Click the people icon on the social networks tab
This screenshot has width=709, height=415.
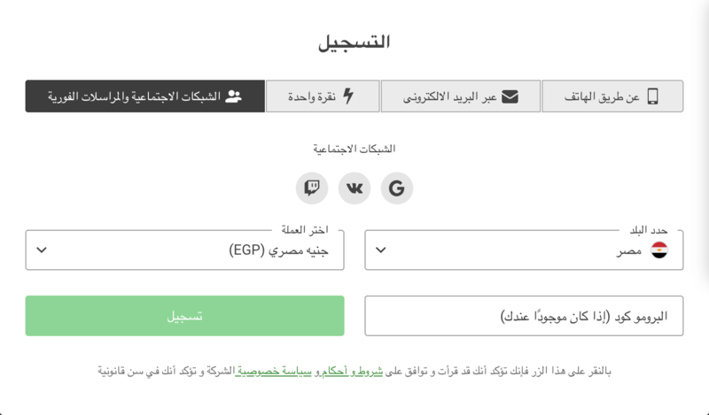234,96
